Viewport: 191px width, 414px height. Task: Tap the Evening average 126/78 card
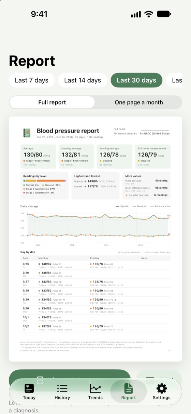115,156
